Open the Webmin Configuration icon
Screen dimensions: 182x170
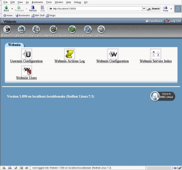point(112,54)
